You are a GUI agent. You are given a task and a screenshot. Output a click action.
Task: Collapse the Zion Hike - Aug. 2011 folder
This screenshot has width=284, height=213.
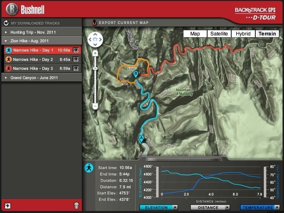coord(6,41)
